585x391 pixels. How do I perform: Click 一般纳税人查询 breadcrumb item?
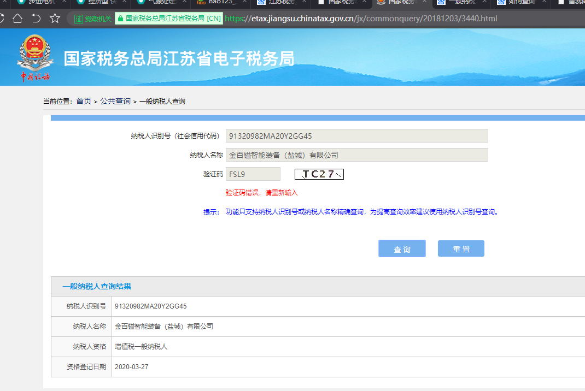tap(162, 102)
